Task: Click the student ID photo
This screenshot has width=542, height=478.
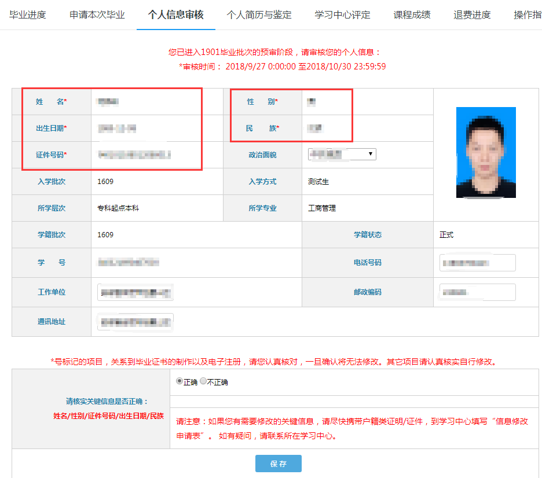Action: [486, 153]
